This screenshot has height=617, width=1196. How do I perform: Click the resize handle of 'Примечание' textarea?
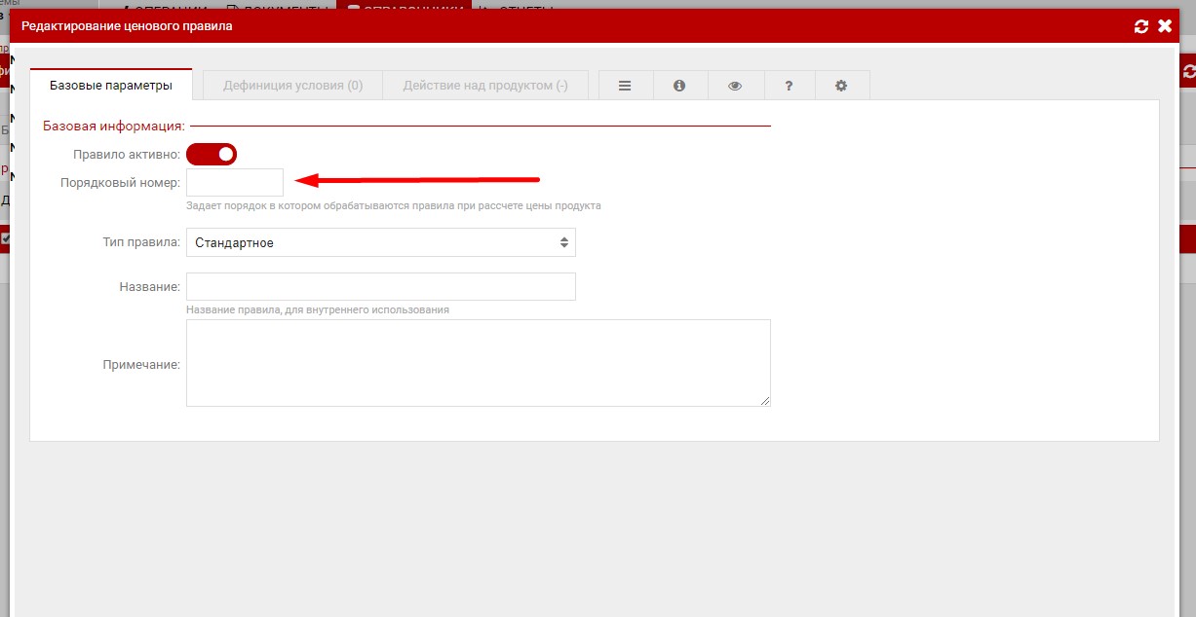click(764, 400)
